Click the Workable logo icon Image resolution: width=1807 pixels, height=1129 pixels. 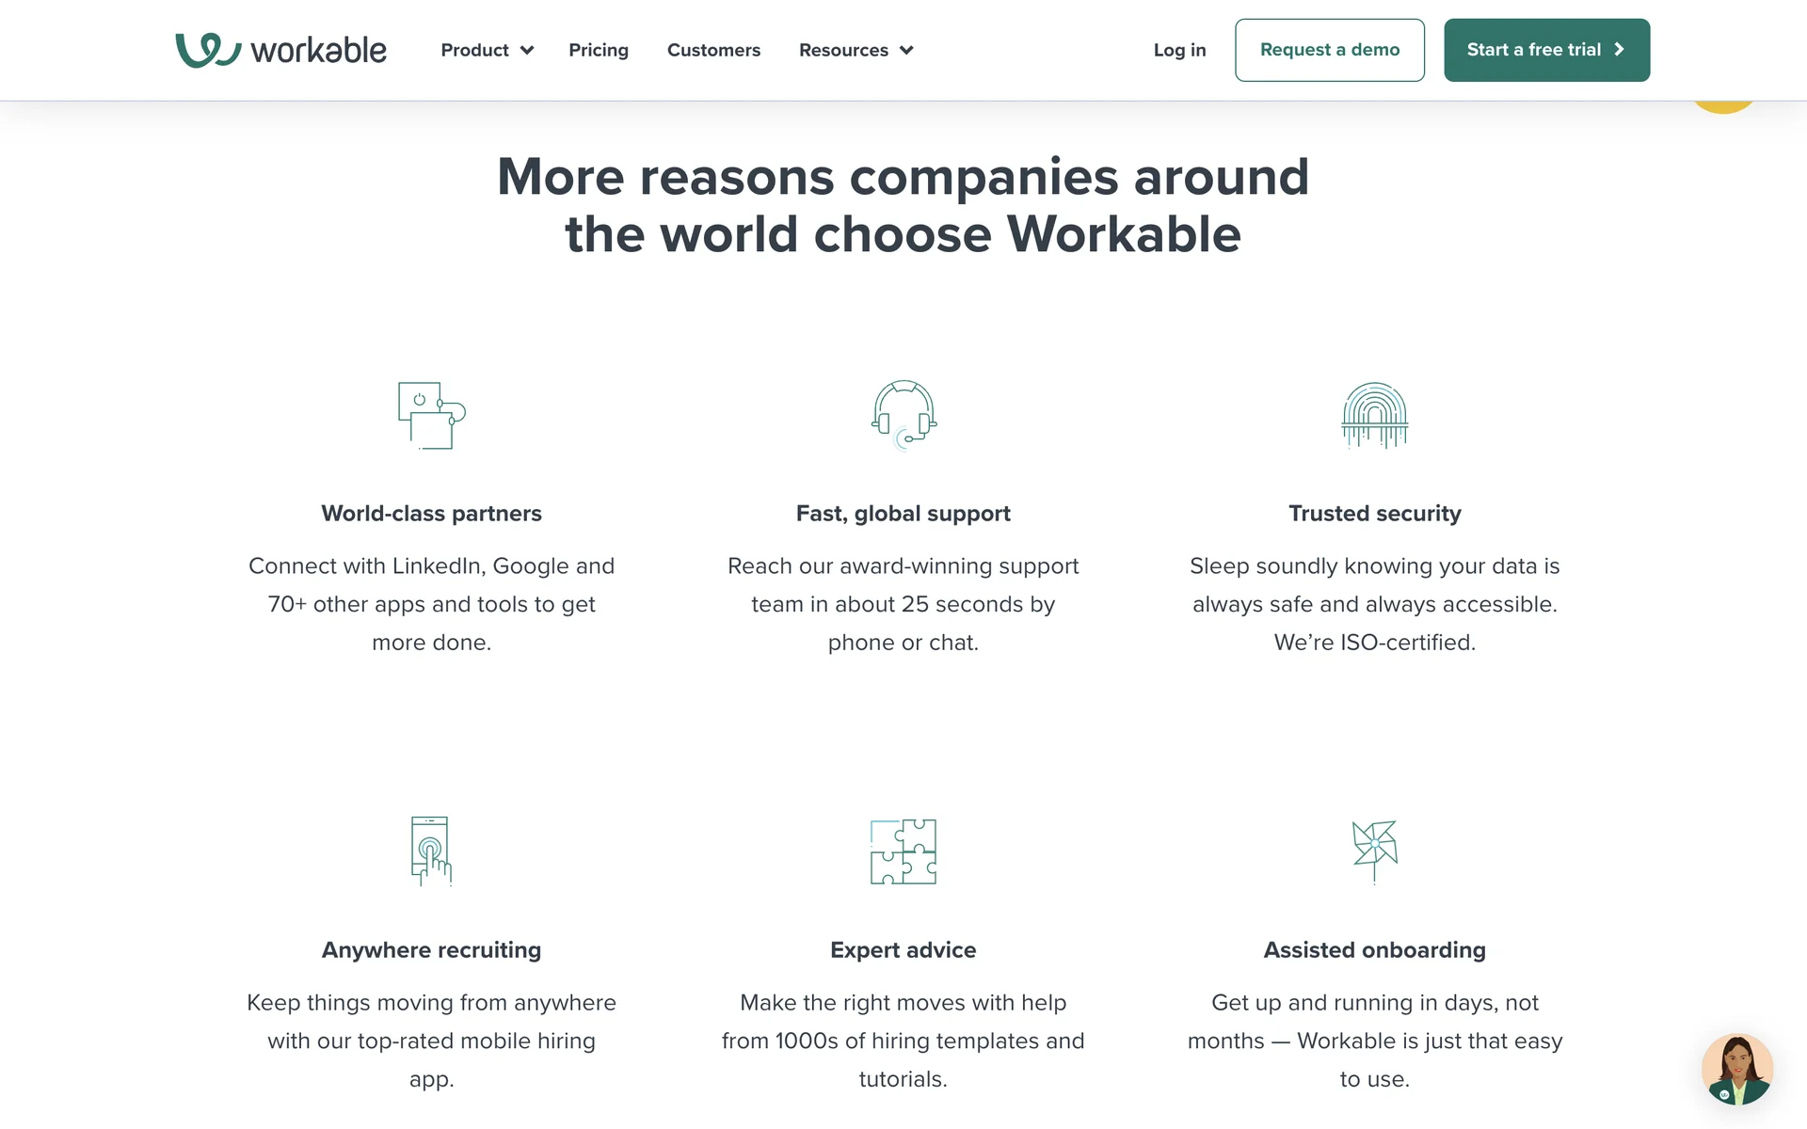[x=208, y=50]
